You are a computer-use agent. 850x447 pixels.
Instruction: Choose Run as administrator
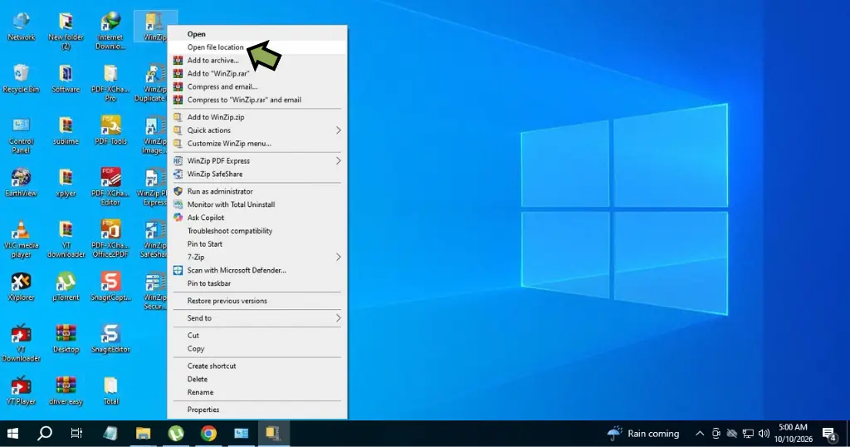pos(257,191)
